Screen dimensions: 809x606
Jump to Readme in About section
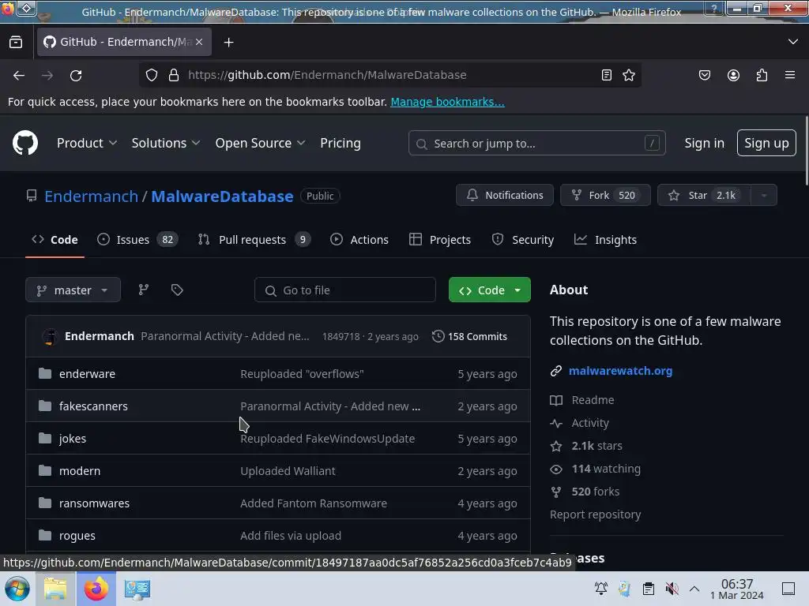(582, 400)
